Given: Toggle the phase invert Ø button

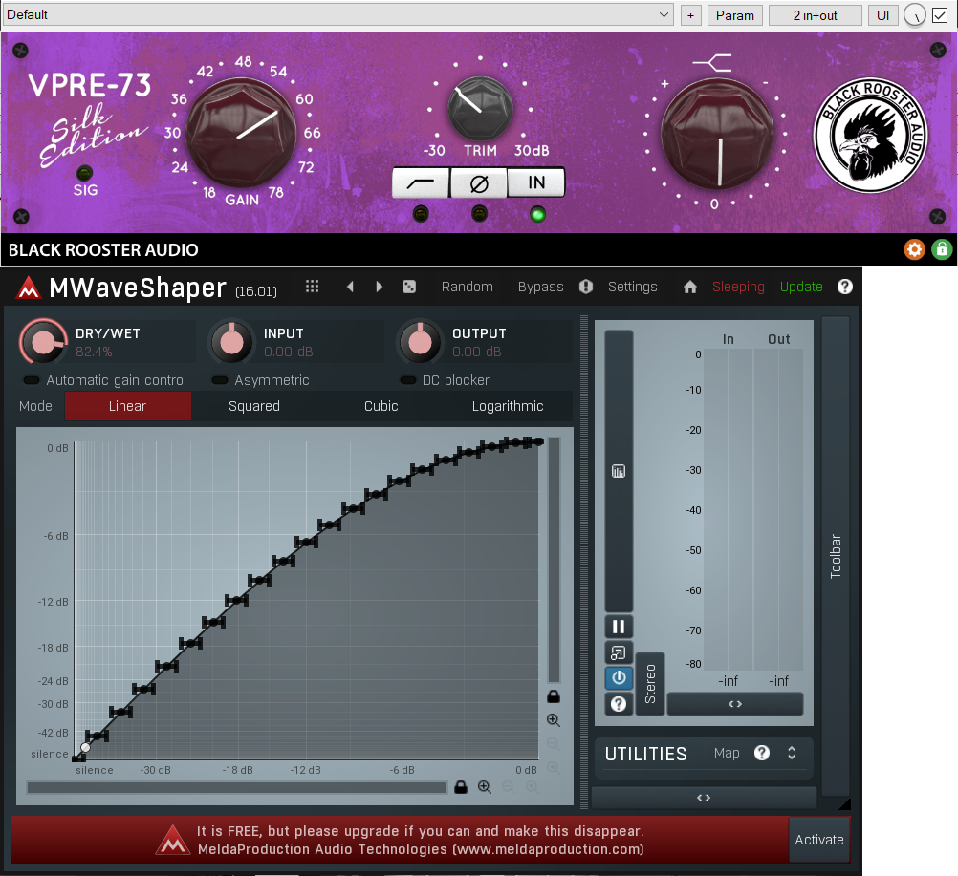Looking at the screenshot, I should (x=478, y=182).
